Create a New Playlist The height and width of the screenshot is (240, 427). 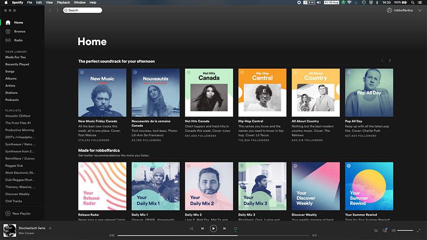18,213
